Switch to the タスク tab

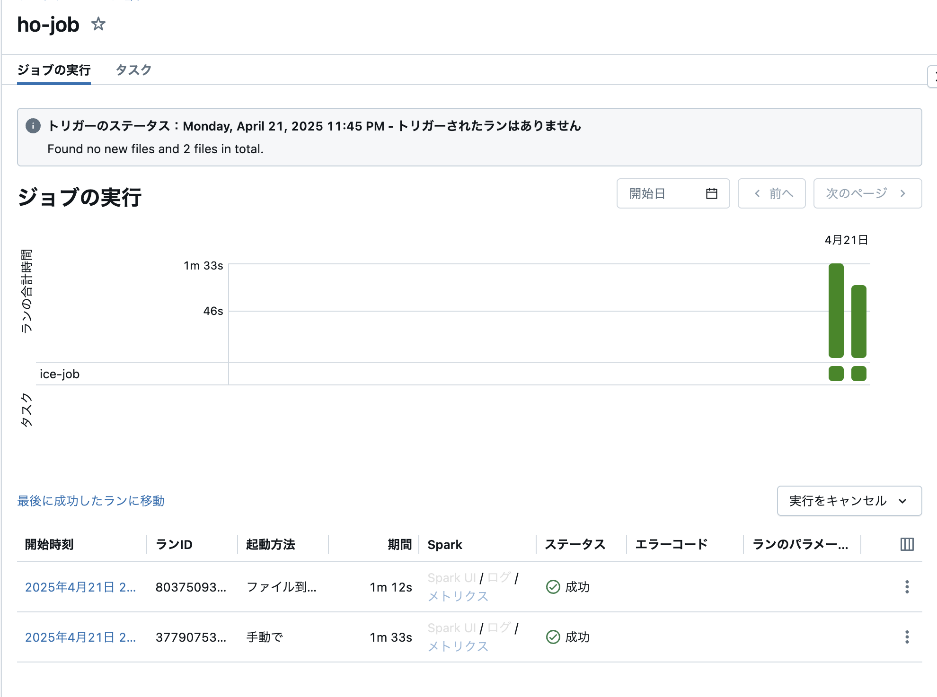133,70
